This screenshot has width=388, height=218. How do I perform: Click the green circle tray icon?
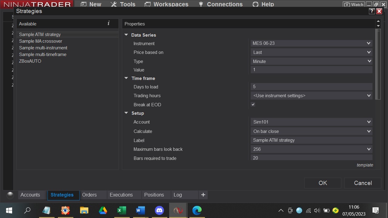pos(336,210)
